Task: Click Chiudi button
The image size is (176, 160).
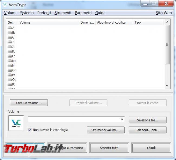Action: tap(151, 148)
